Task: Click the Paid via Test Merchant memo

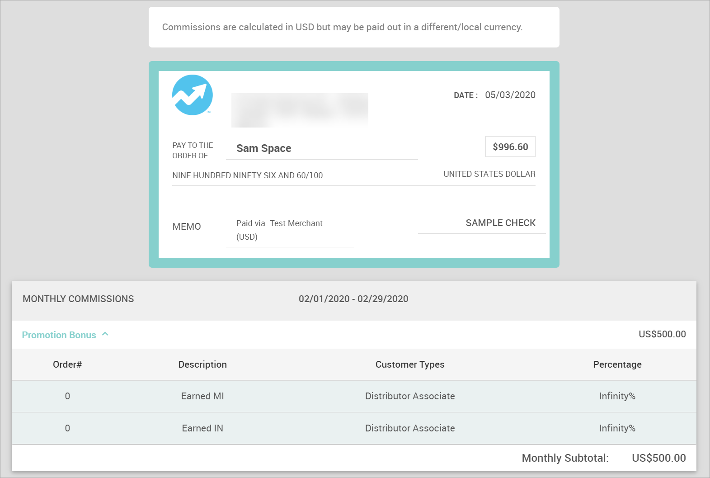Action: 279,223
